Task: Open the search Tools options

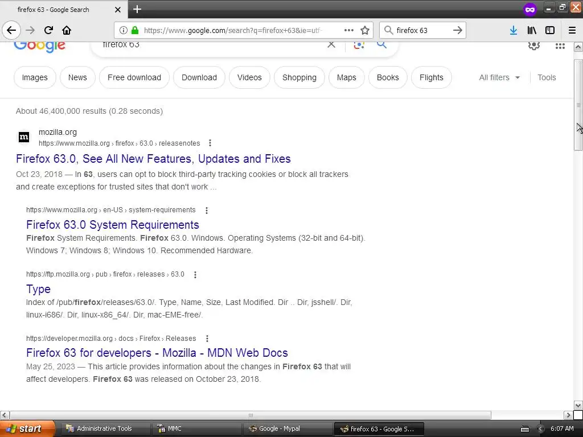Action: pyautogui.click(x=547, y=77)
